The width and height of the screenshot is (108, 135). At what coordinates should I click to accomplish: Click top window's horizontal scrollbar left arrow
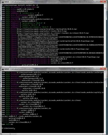[x=2, y=67]
